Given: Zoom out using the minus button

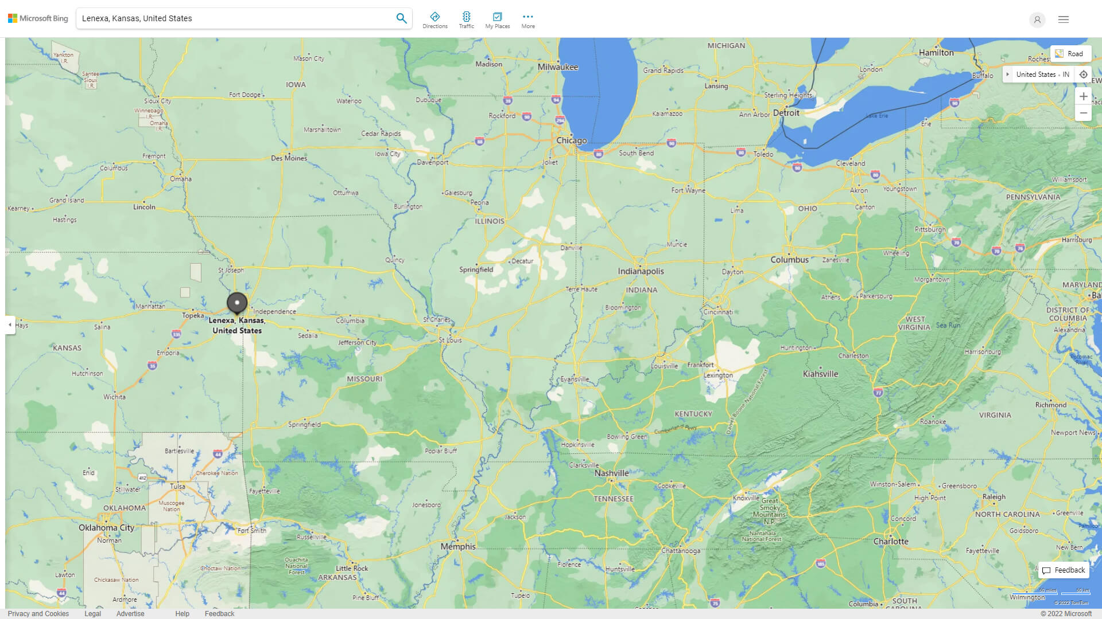Looking at the screenshot, I should pyautogui.click(x=1084, y=113).
